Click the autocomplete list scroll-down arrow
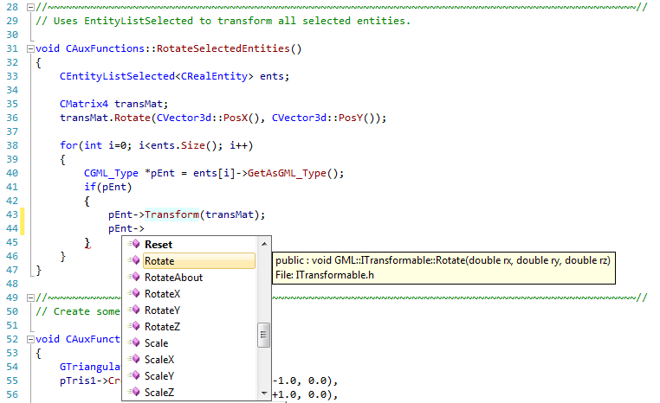Viewport: 660px width, 403px height. (264, 393)
